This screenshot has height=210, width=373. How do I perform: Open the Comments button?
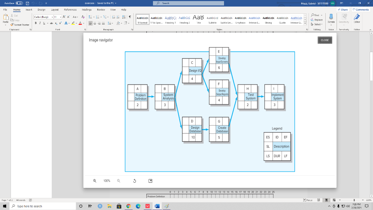click(x=361, y=10)
